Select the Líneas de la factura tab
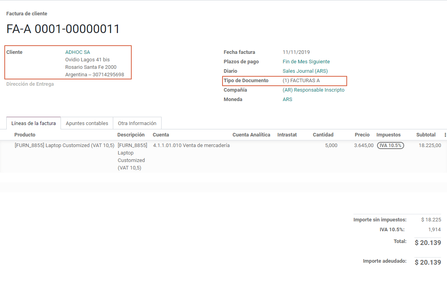This screenshot has height=302, width=447. [34, 123]
